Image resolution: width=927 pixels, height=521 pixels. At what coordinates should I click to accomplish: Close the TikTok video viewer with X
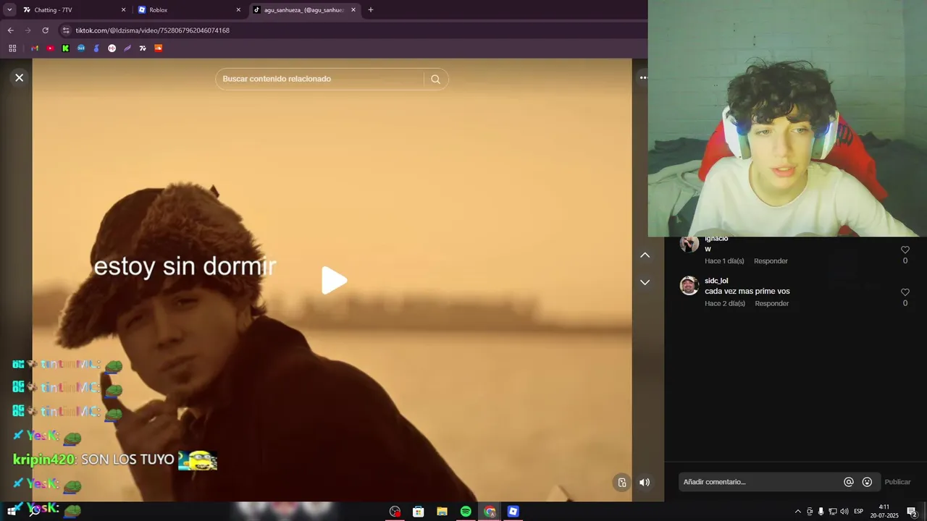click(20, 77)
